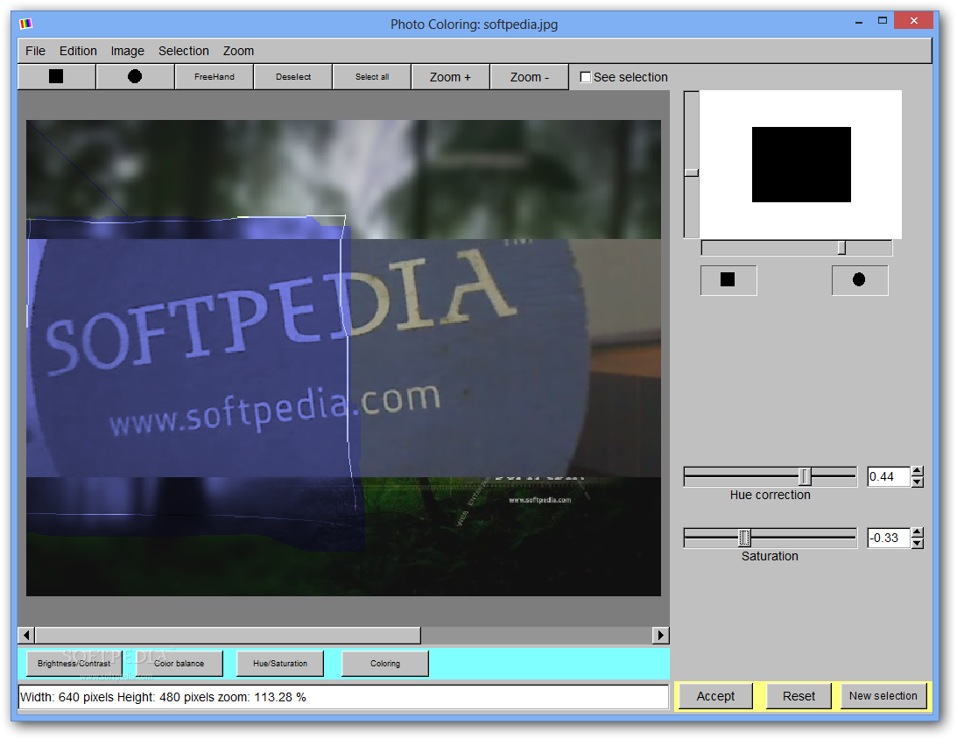
Task: Zoom in with the Zoom + button
Action: (x=450, y=76)
